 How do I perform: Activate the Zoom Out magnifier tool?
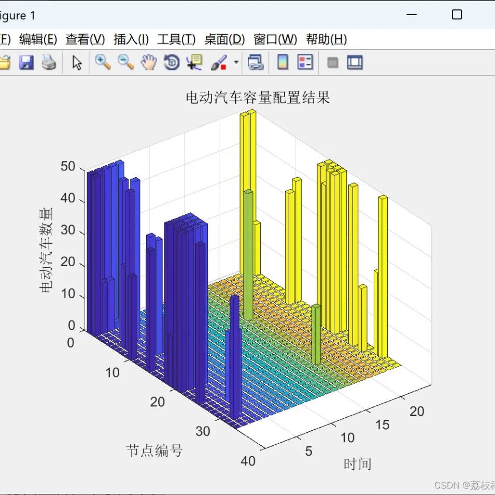coord(125,62)
